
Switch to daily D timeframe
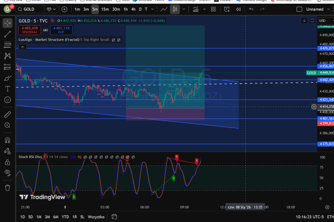click(140, 9)
